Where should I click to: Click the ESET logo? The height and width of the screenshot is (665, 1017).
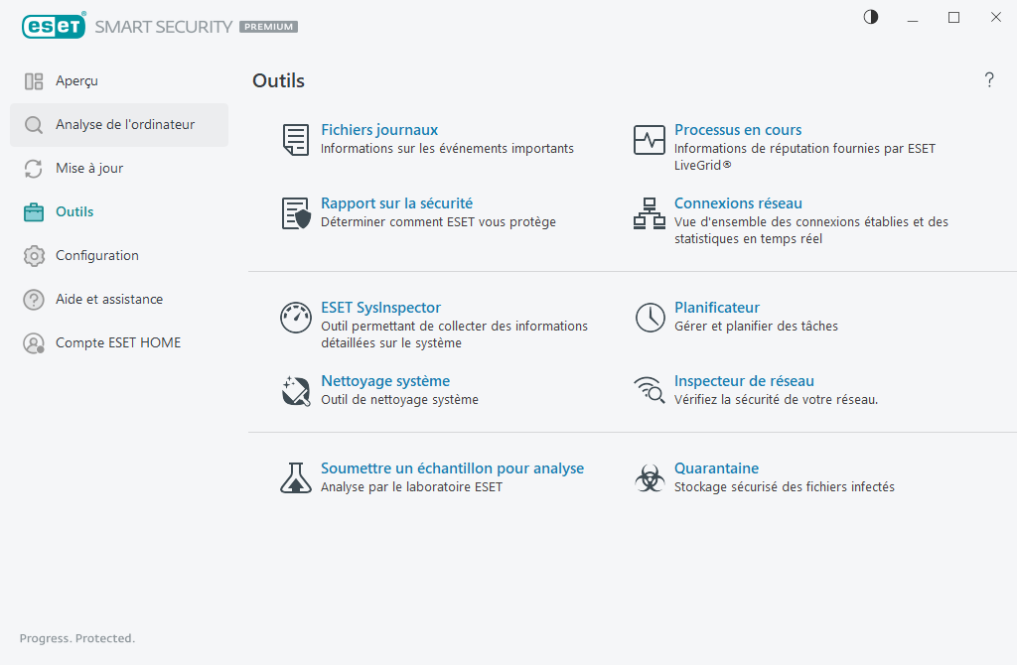pyautogui.click(x=54, y=26)
